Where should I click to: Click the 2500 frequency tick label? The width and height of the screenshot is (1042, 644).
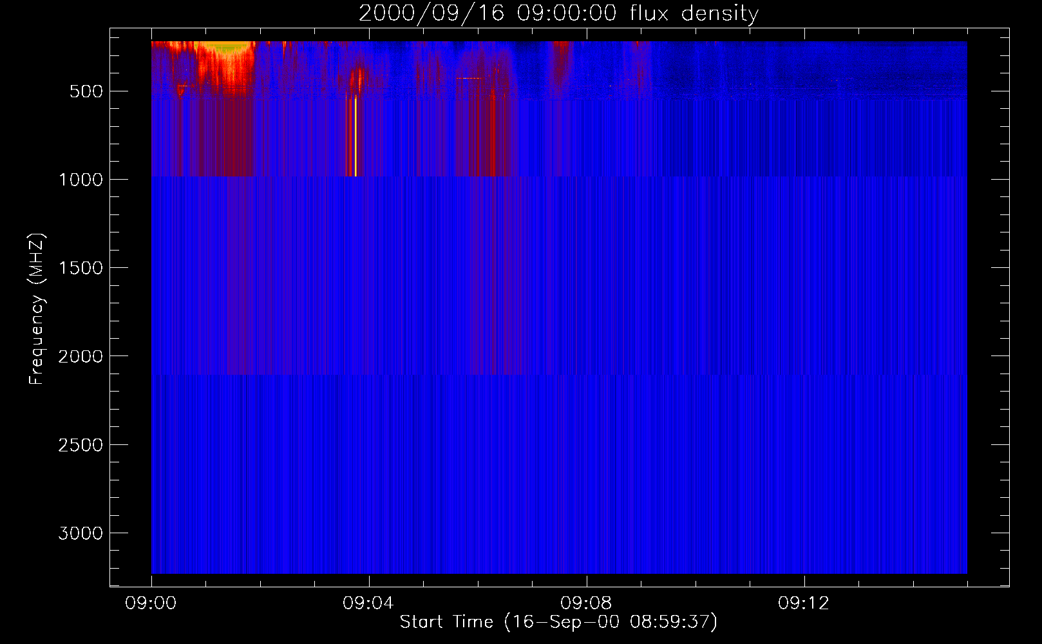[81, 445]
